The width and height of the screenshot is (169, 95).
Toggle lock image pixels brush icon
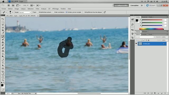tap(144, 40)
